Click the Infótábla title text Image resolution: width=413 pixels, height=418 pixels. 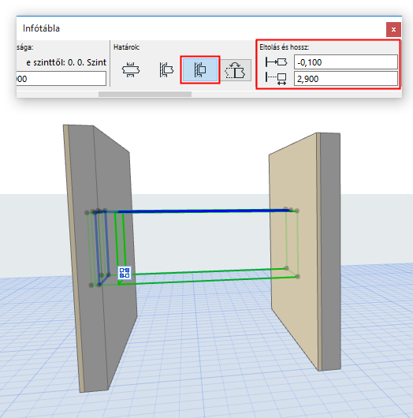pyautogui.click(x=41, y=28)
